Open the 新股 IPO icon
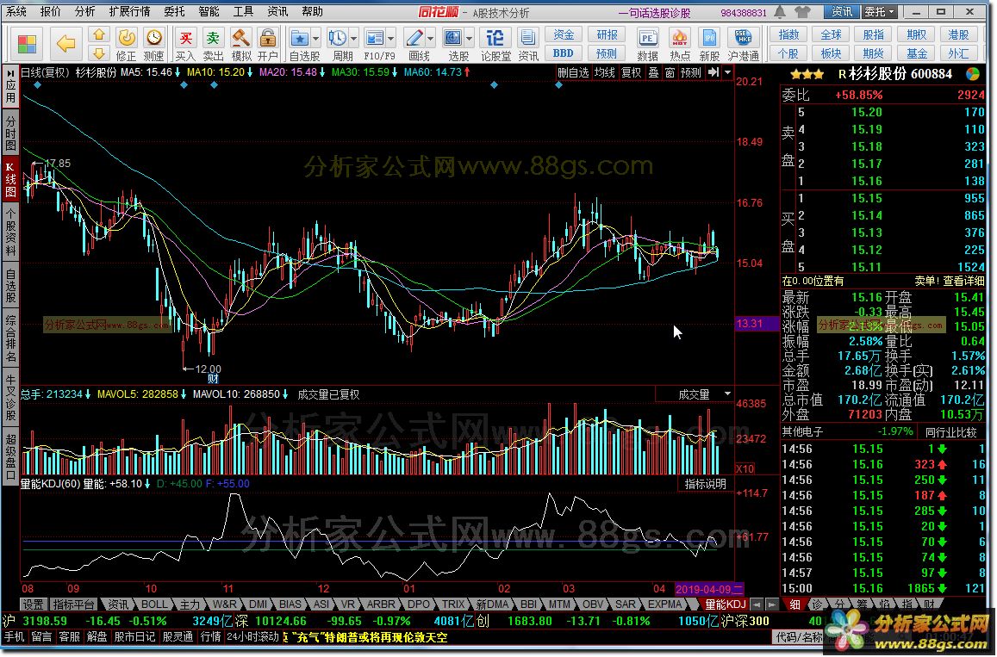Image resolution: width=997 pixels, height=657 pixels. pos(709,38)
